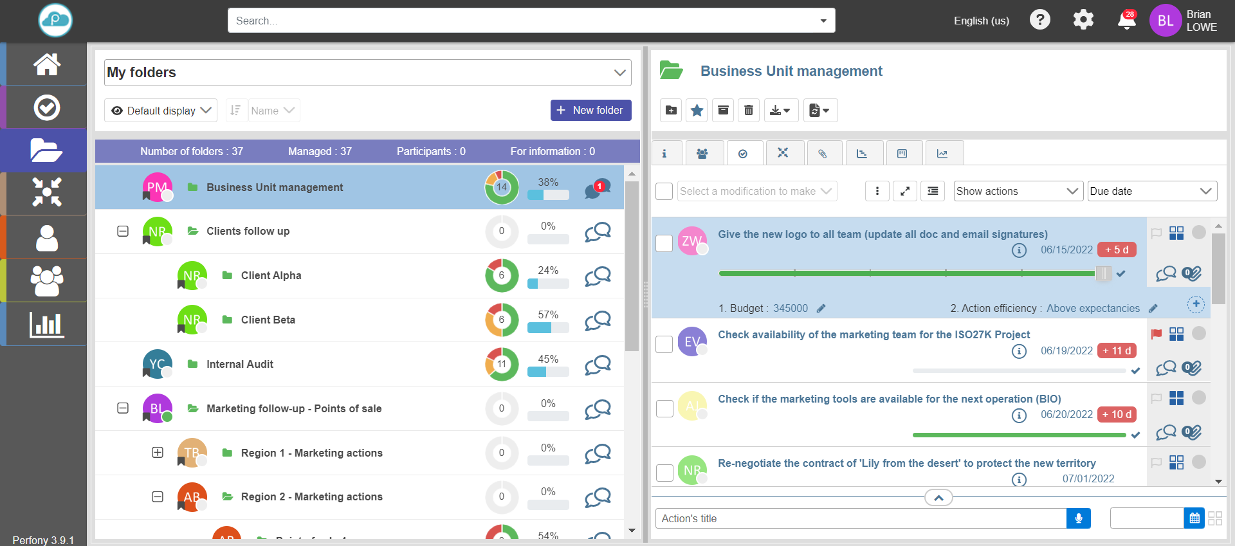Viewport: 1235px width, 546px height.
Task: Toggle the select-all actions checkbox
Action: click(664, 191)
